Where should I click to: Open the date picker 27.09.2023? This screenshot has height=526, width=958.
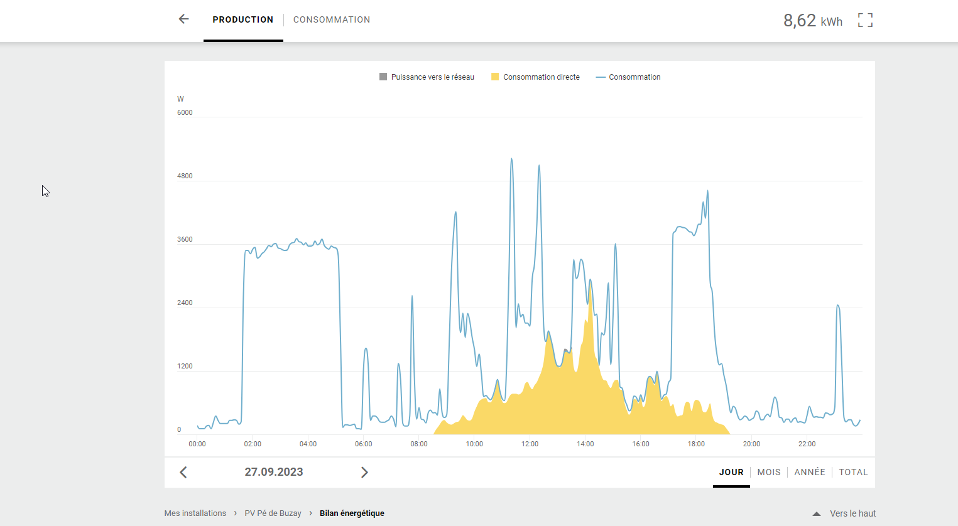point(274,472)
